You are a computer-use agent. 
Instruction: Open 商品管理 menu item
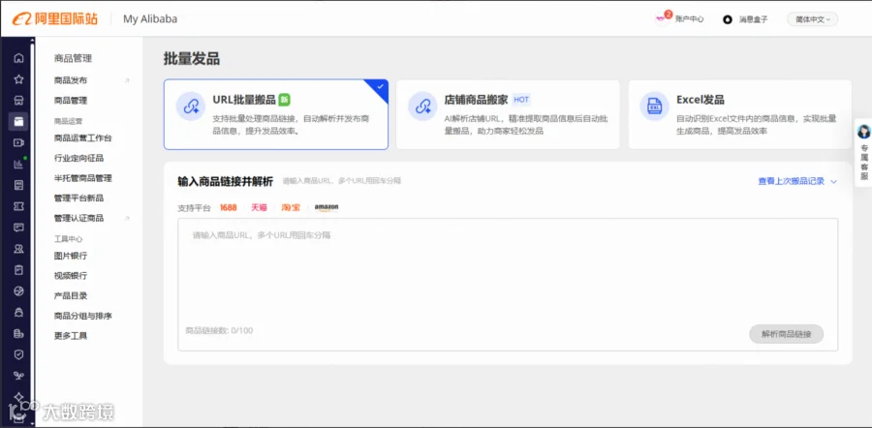[x=71, y=101]
